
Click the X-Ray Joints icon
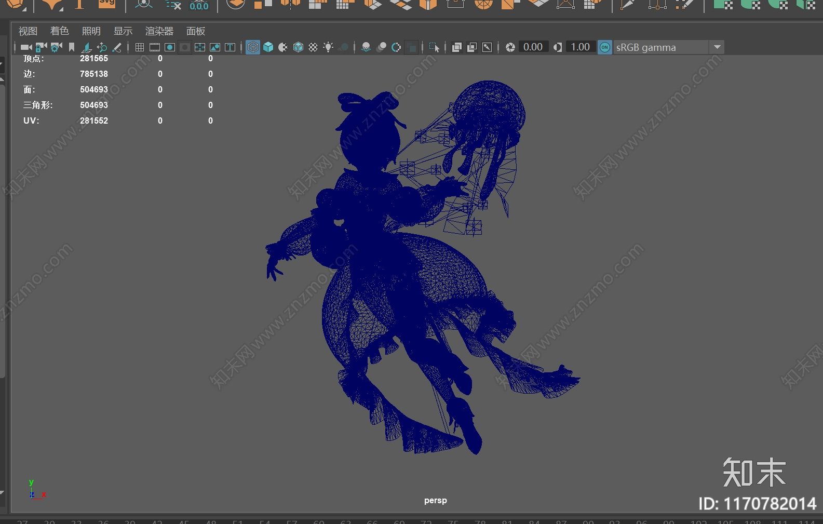click(487, 47)
